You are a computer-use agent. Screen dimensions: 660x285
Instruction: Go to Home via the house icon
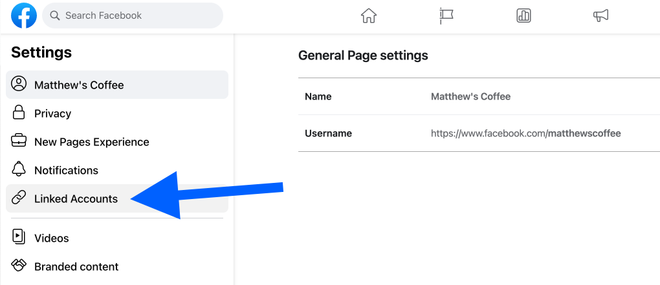369,16
